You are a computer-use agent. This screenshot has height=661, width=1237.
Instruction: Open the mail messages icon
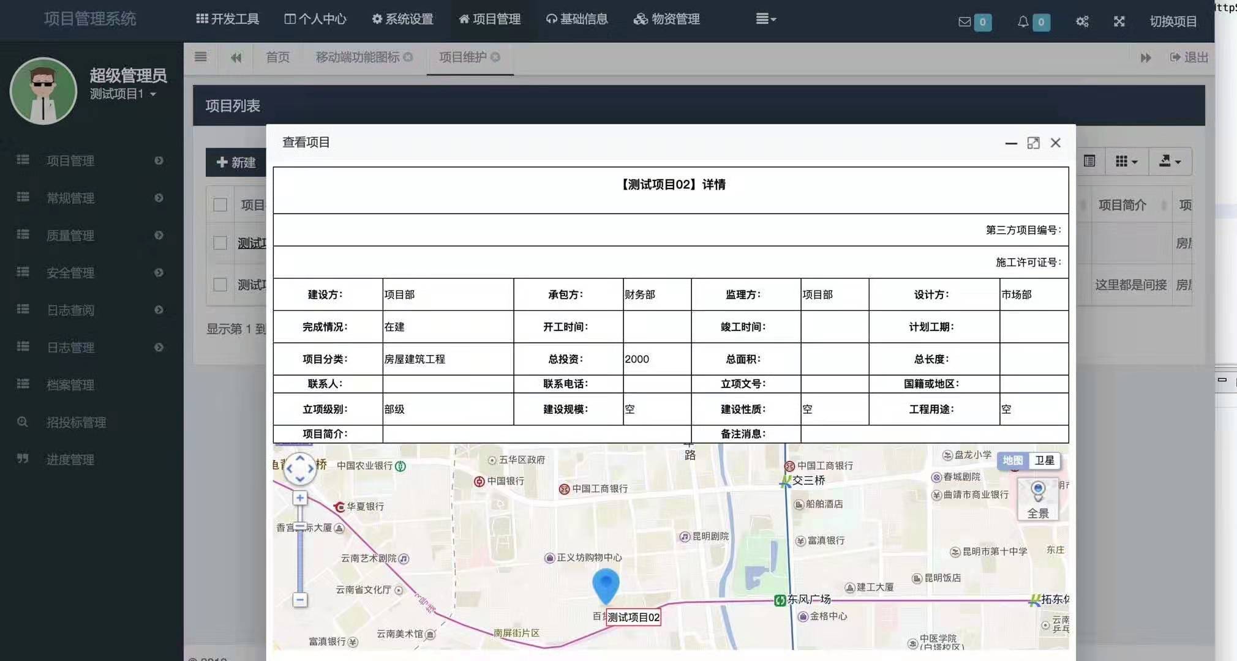pyautogui.click(x=964, y=22)
